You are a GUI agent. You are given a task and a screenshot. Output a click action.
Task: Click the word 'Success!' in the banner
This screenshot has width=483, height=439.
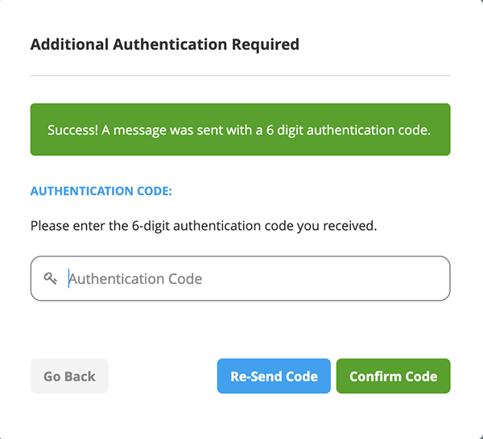coord(72,129)
